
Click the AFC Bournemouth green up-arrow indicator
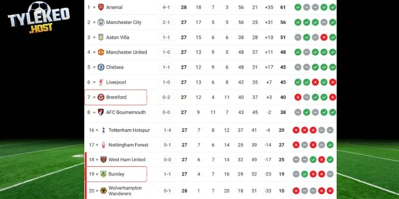pos(94,112)
